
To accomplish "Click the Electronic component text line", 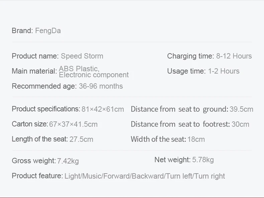I will click(x=94, y=75).
